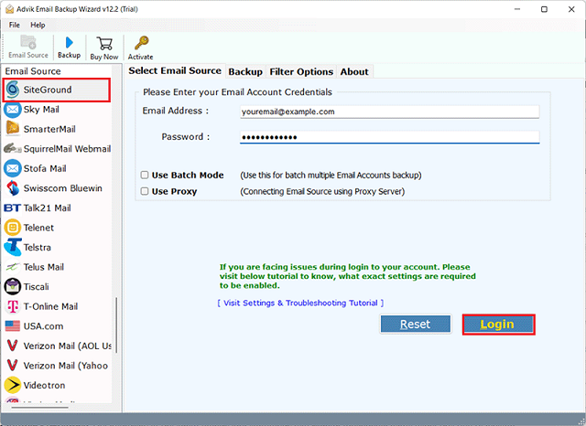Select 'SquirrelMail Webmail' list entry text
The height and width of the screenshot is (426, 586).
[x=67, y=149]
